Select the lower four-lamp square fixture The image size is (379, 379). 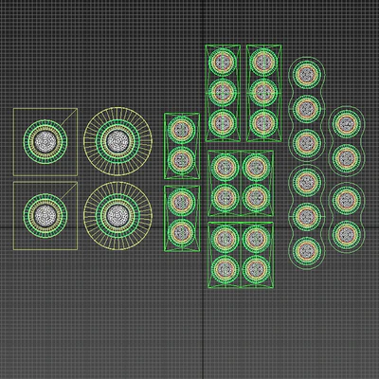coord(241,255)
